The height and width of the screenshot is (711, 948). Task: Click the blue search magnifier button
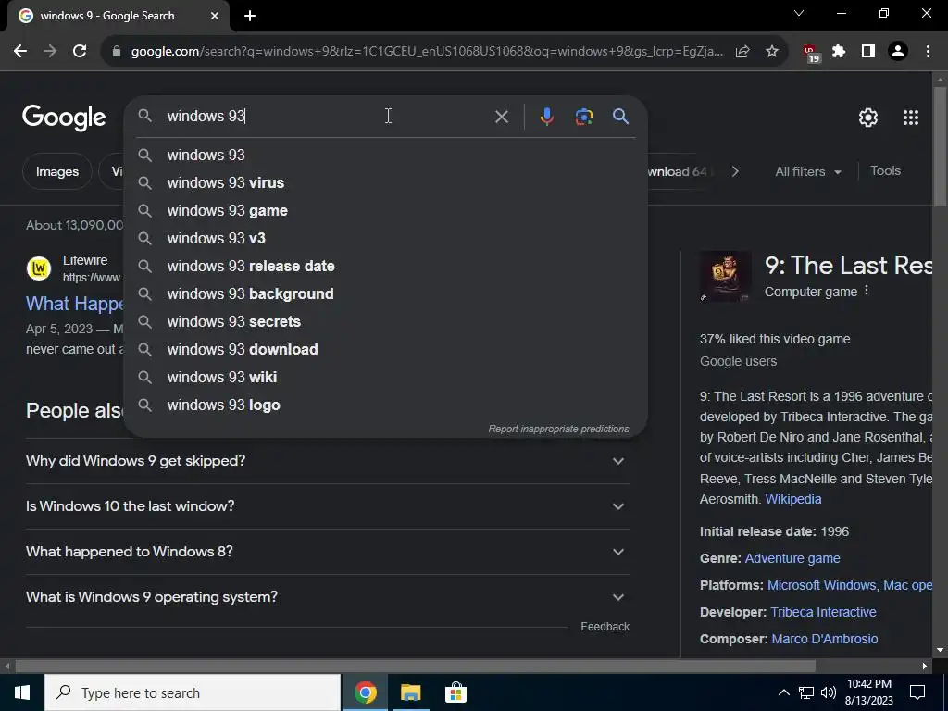620,116
